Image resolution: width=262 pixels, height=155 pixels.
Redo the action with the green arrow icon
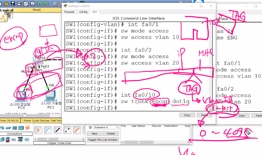tap(46, 3)
